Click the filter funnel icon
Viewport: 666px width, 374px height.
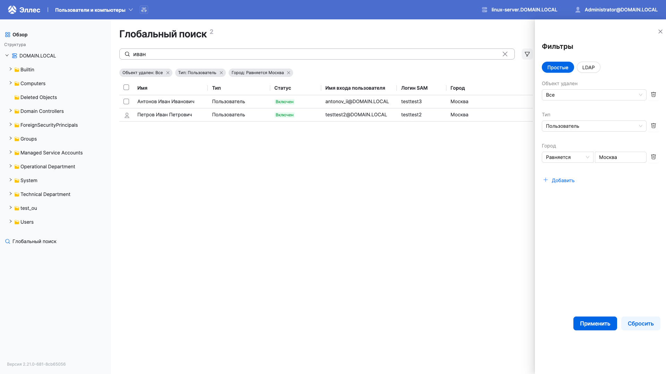point(527,54)
